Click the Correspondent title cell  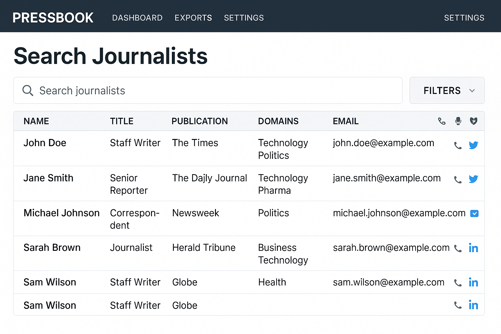tap(134, 219)
